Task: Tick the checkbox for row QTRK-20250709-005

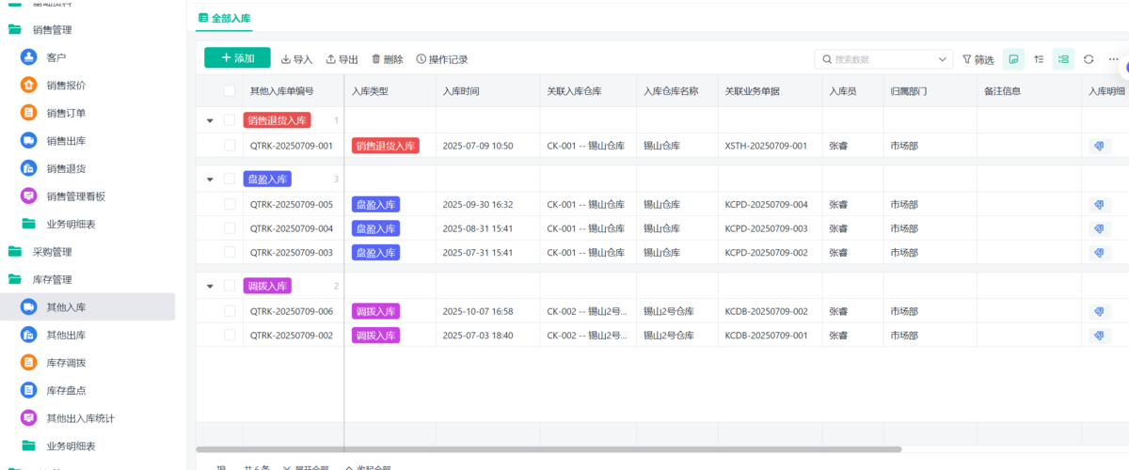Action: pyautogui.click(x=230, y=204)
